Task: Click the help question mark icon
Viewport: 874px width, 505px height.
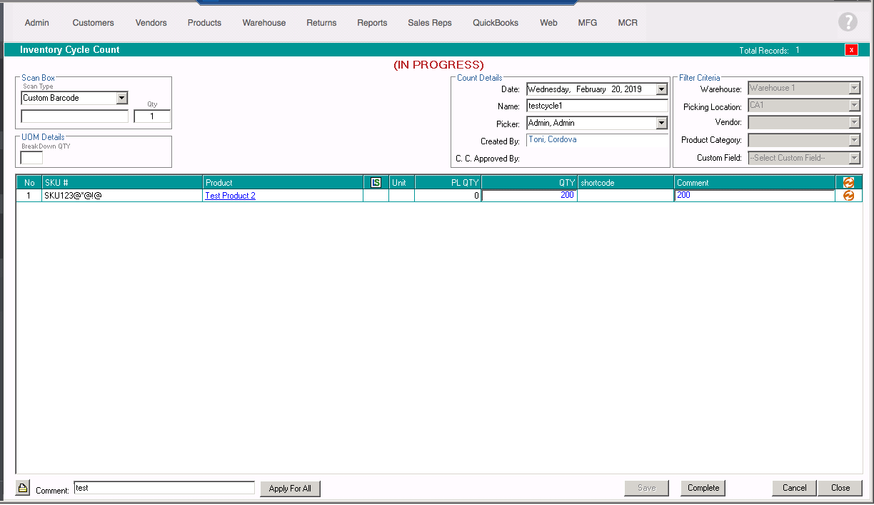Action: pyautogui.click(x=847, y=22)
